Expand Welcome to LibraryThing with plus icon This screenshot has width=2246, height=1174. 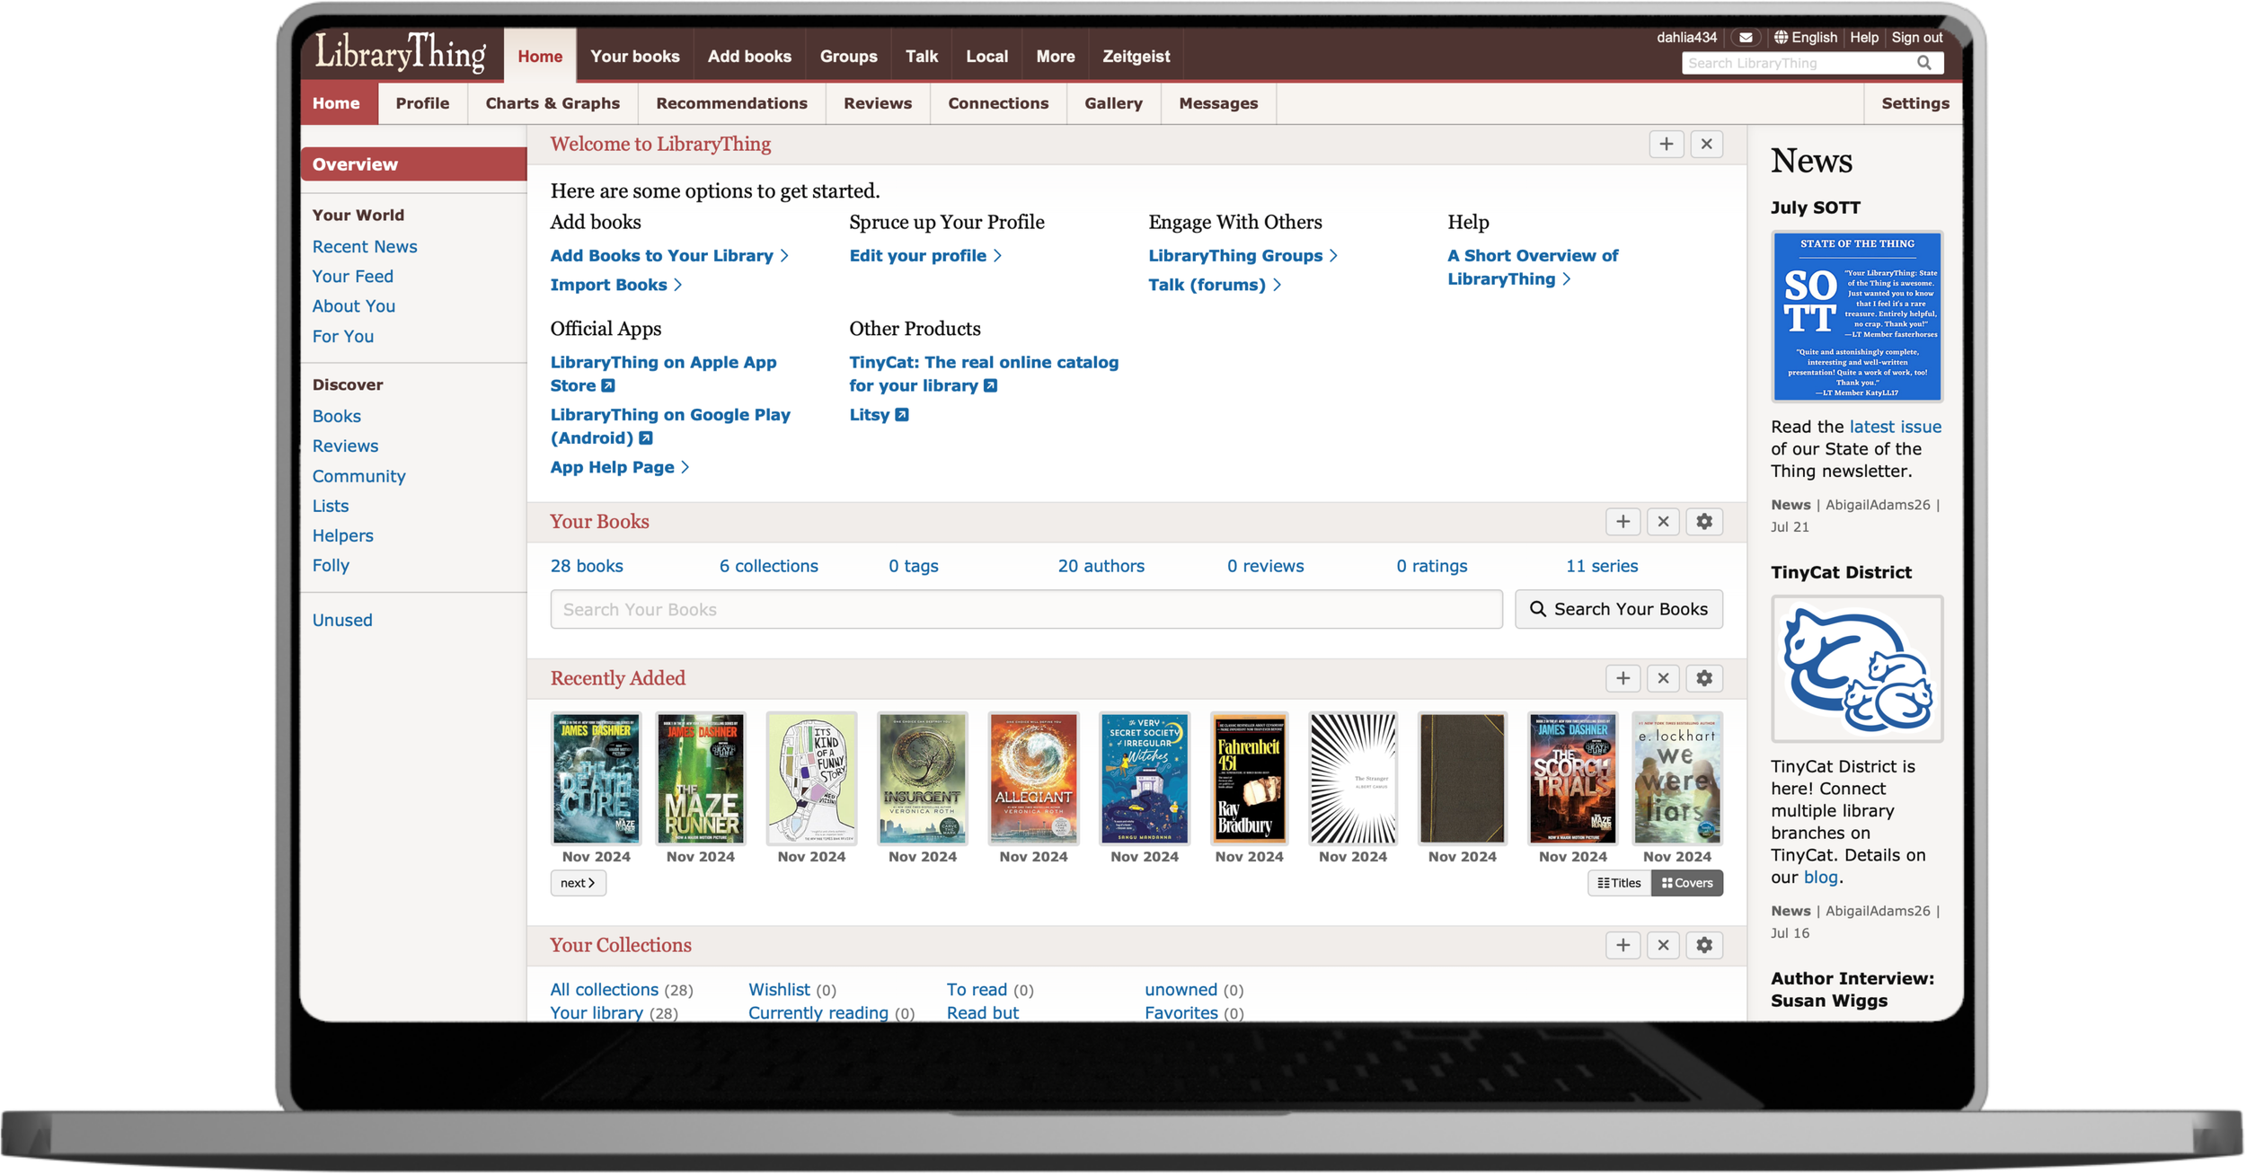click(x=1666, y=144)
